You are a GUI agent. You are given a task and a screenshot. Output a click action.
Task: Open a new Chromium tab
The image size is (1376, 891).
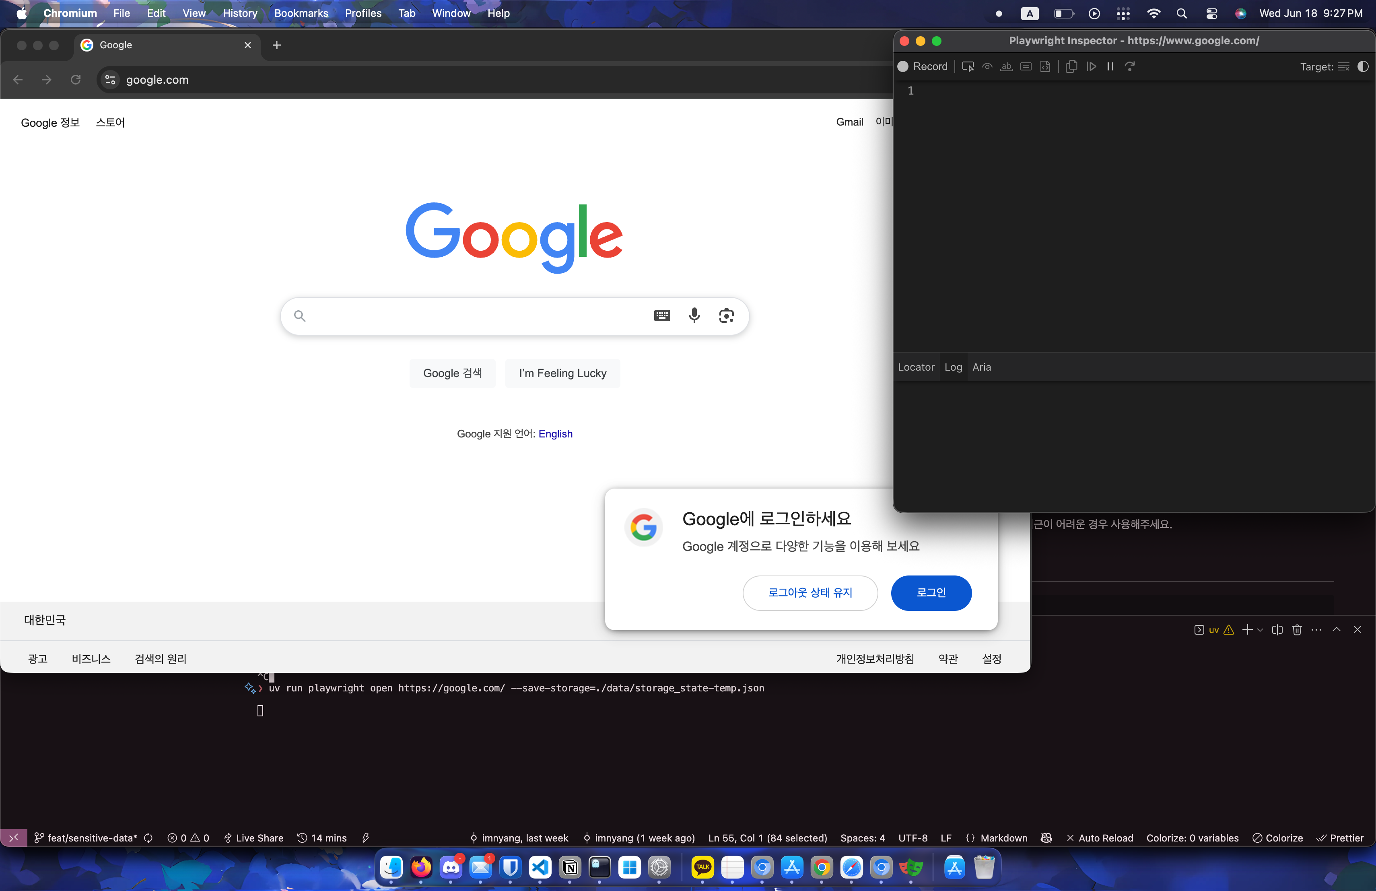[277, 45]
